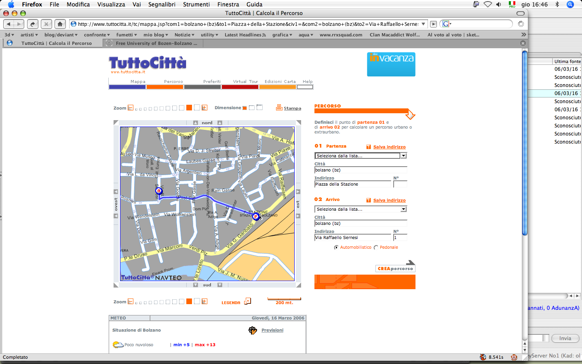Select the top zoom level right of orange
Image resolution: width=582 pixels, height=364 pixels.
(197, 108)
